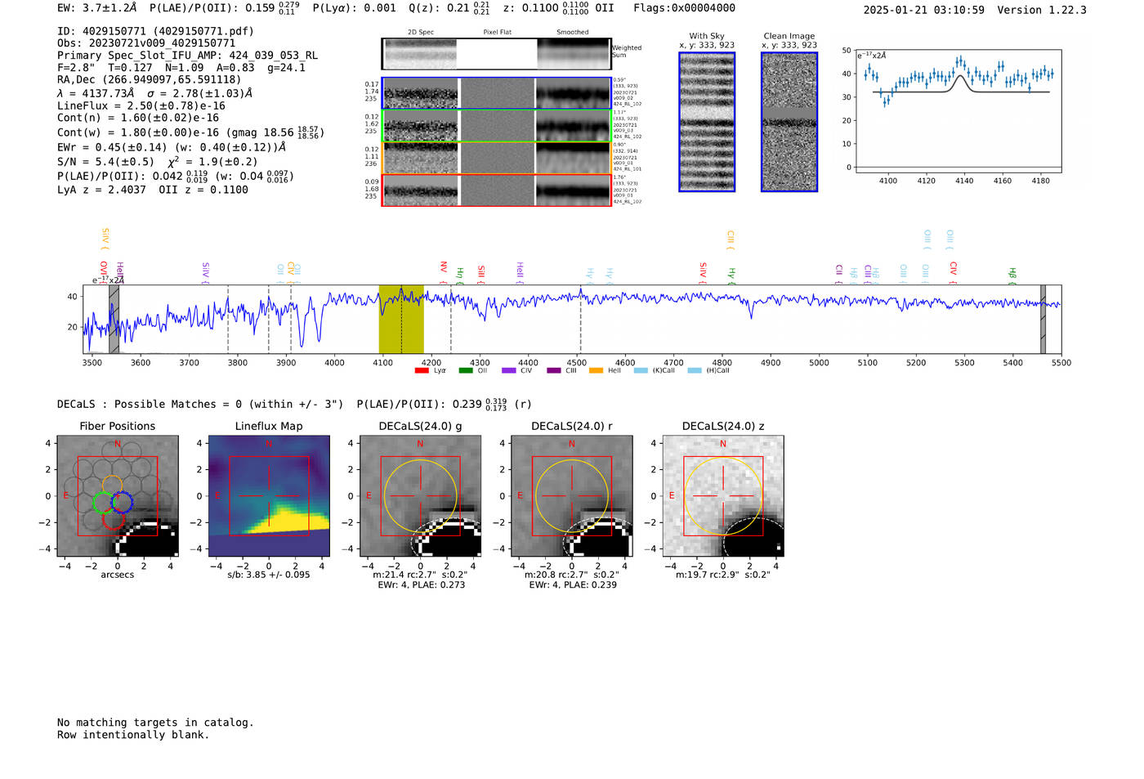
Task: Select the green-bordered fiber spectrum row
Action: tap(496, 126)
